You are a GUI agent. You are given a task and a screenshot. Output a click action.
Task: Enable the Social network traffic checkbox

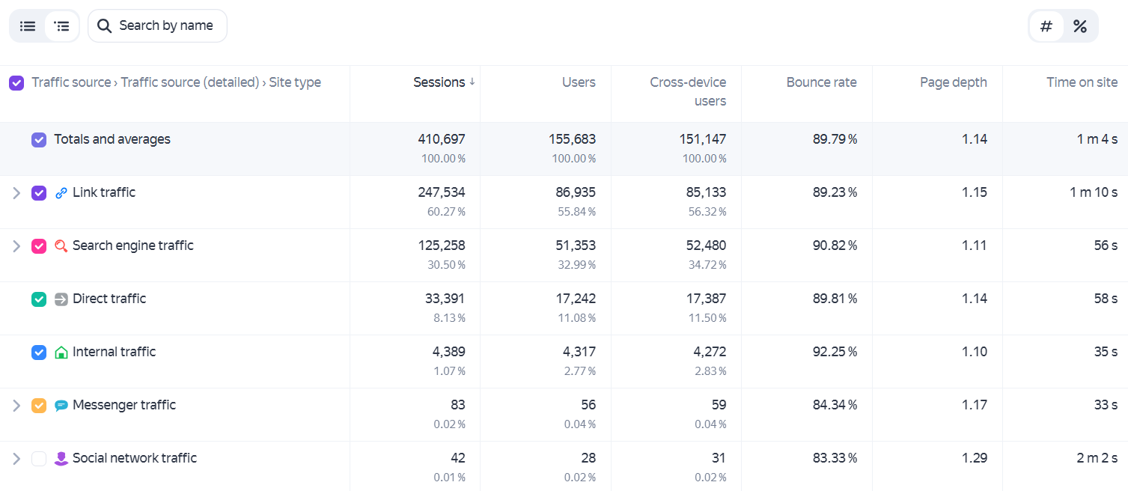click(39, 459)
